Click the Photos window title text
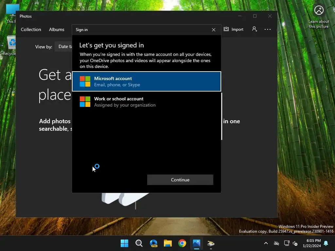335x251 pixels. point(26,16)
